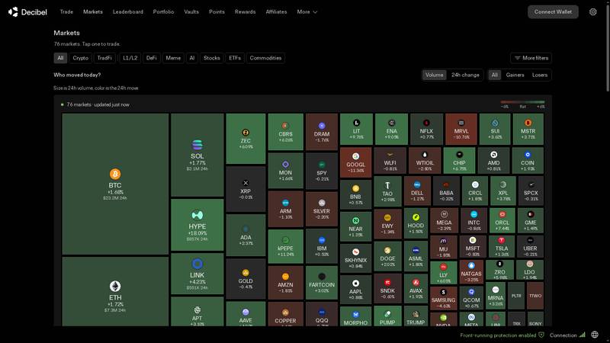Filter markets by AI
Screen dimensions: 610x343
192,58
